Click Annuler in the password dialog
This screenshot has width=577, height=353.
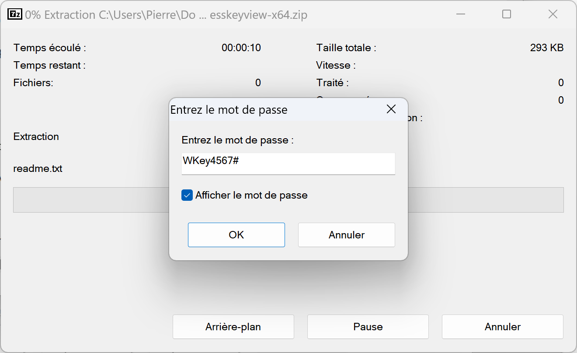(x=347, y=235)
